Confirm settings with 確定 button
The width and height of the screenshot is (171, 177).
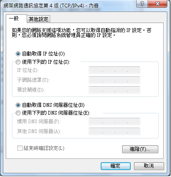point(116,166)
